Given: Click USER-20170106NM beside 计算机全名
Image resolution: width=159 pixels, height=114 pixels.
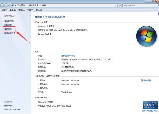Looking at the screenshot, I should pos(70,84).
